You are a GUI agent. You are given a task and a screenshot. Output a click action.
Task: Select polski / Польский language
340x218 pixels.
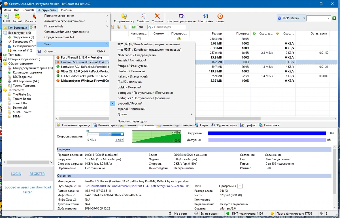point(152,87)
